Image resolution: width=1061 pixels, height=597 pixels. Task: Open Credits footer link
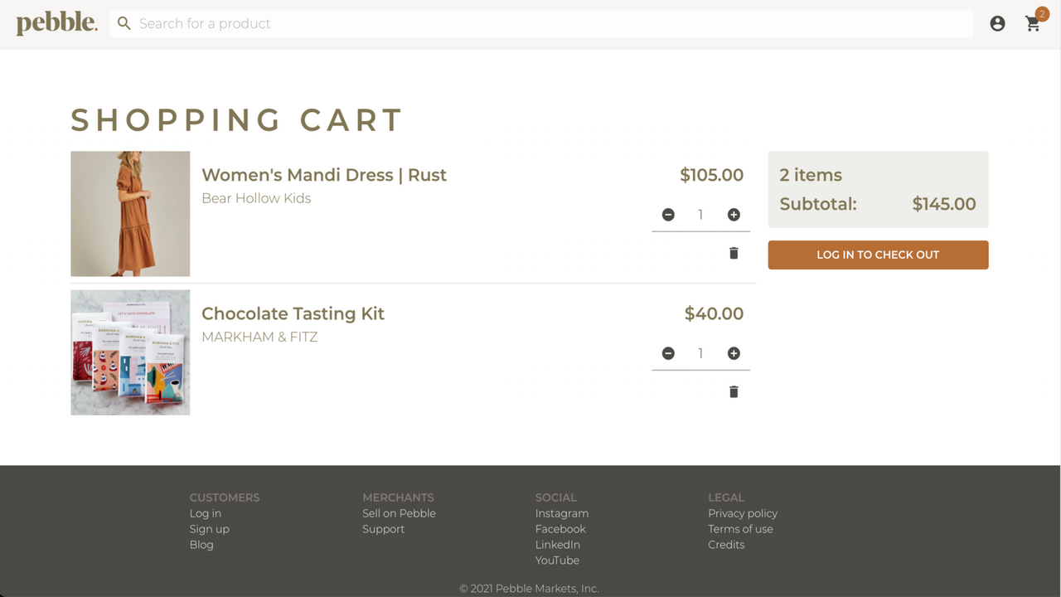(x=726, y=545)
